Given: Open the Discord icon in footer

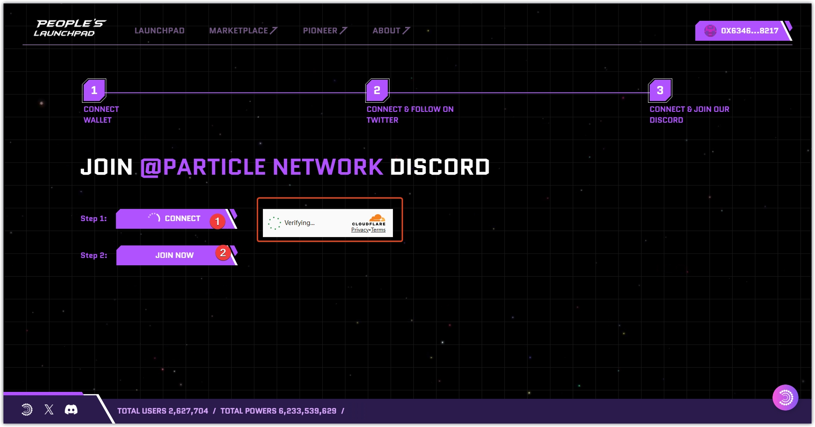Looking at the screenshot, I should [x=71, y=410].
